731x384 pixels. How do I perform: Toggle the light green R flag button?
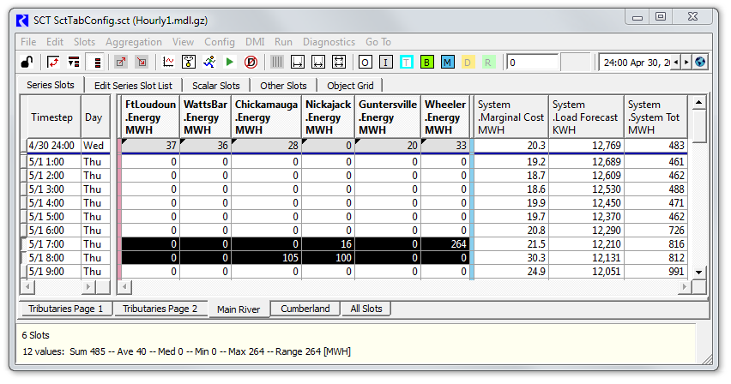(x=487, y=62)
